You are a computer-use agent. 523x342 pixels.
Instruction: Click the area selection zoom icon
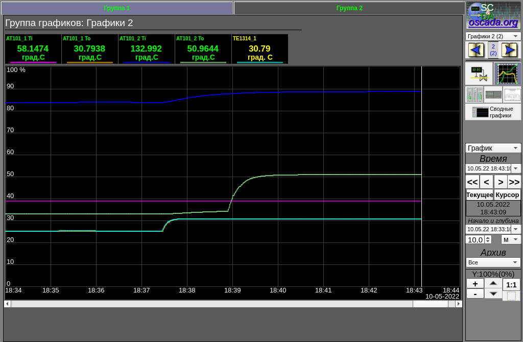(x=511, y=296)
